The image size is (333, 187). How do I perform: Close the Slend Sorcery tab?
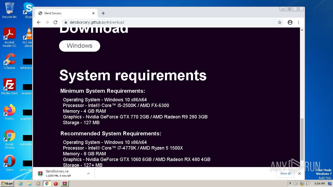pyautogui.click(x=93, y=13)
